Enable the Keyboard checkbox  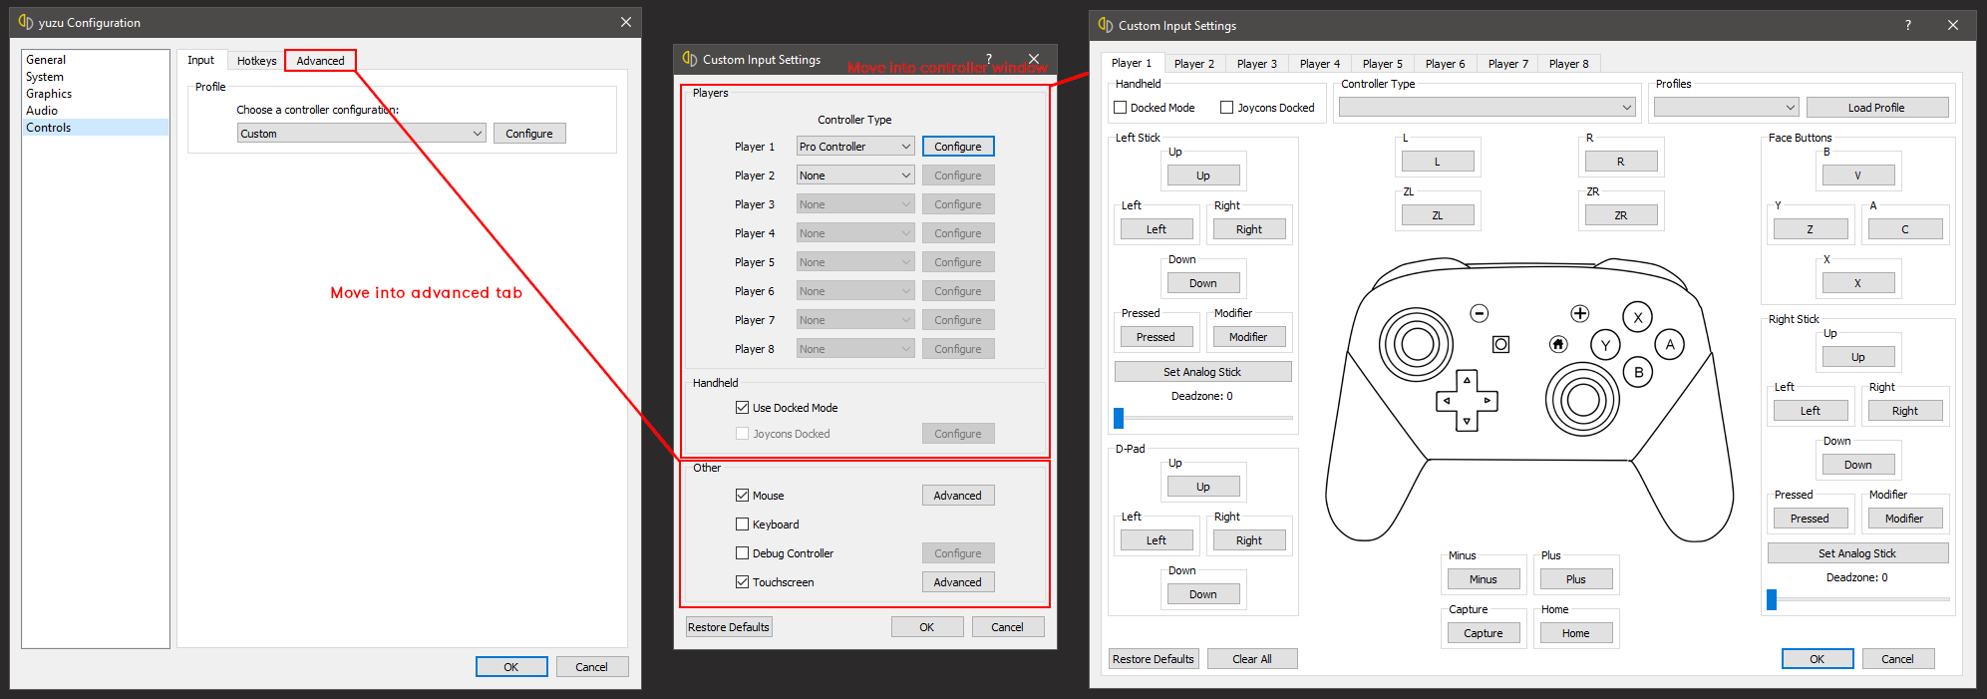coord(742,524)
